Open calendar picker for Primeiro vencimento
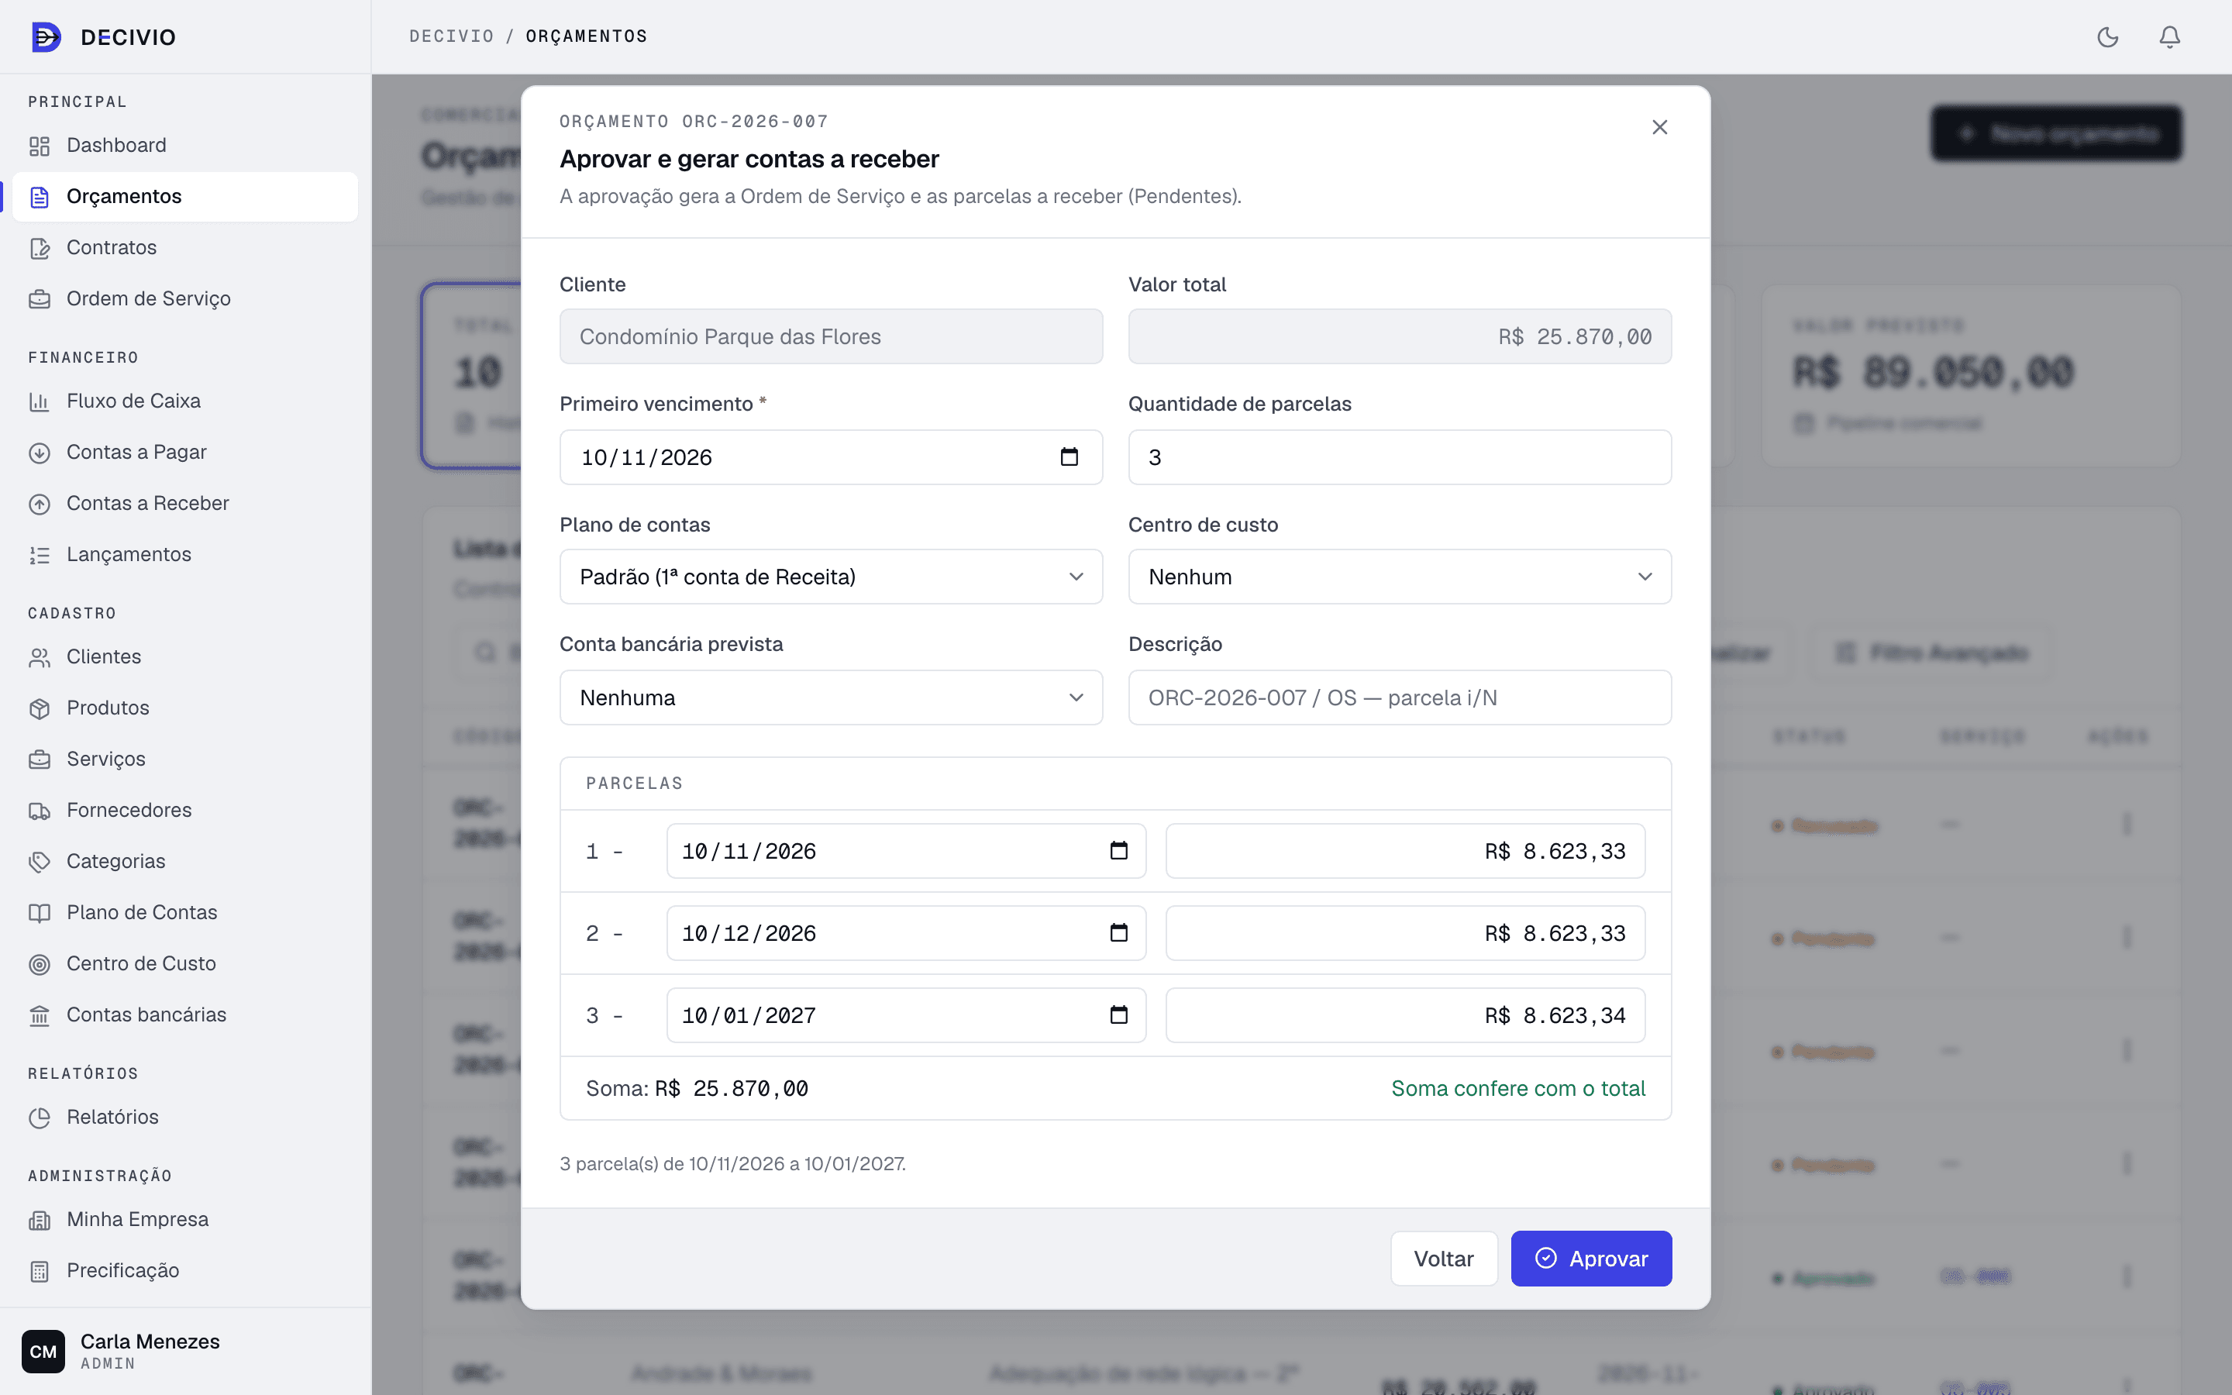Viewport: 2232px width, 1395px height. (1069, 456)
